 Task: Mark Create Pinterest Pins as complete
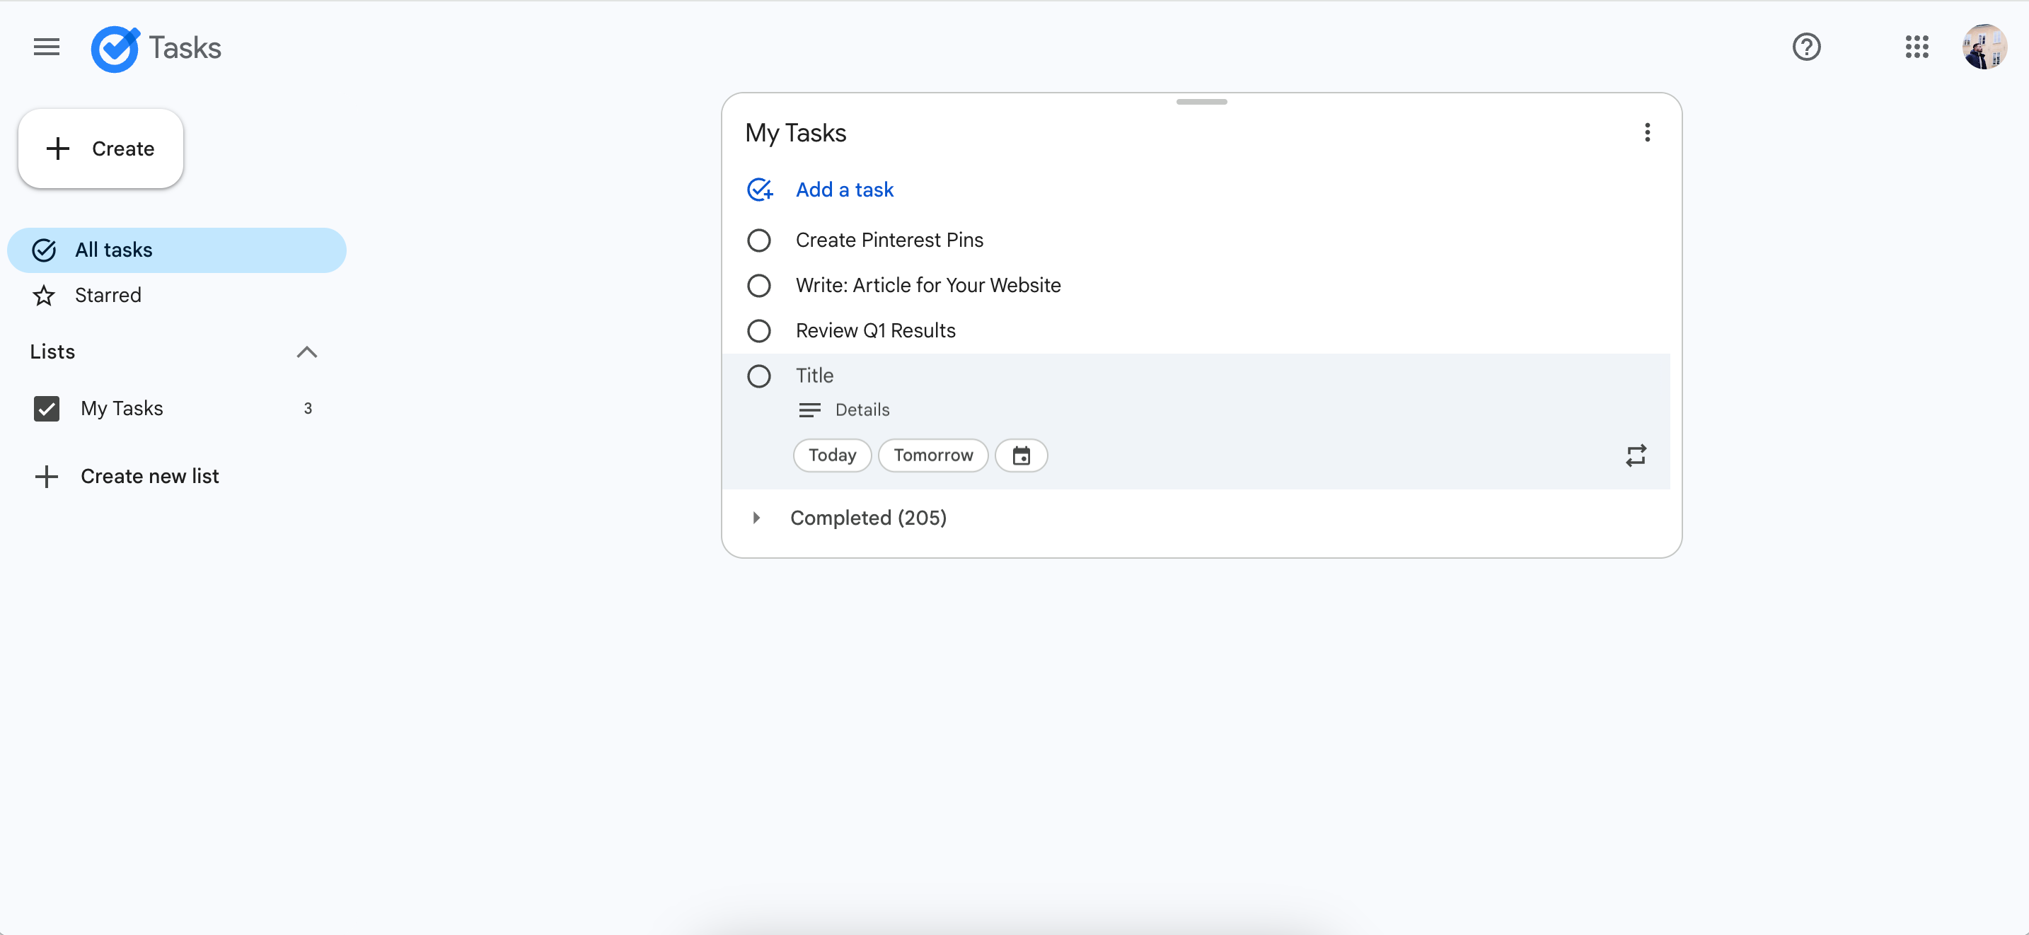(x=758, y=240)
